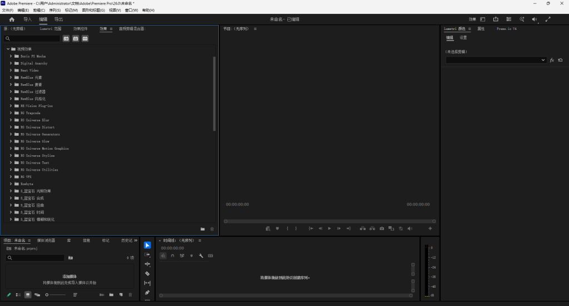Click the Mark In brace icon
Image resolution: width=569 pixels, height=306 pixels.
tap(287, 228)
